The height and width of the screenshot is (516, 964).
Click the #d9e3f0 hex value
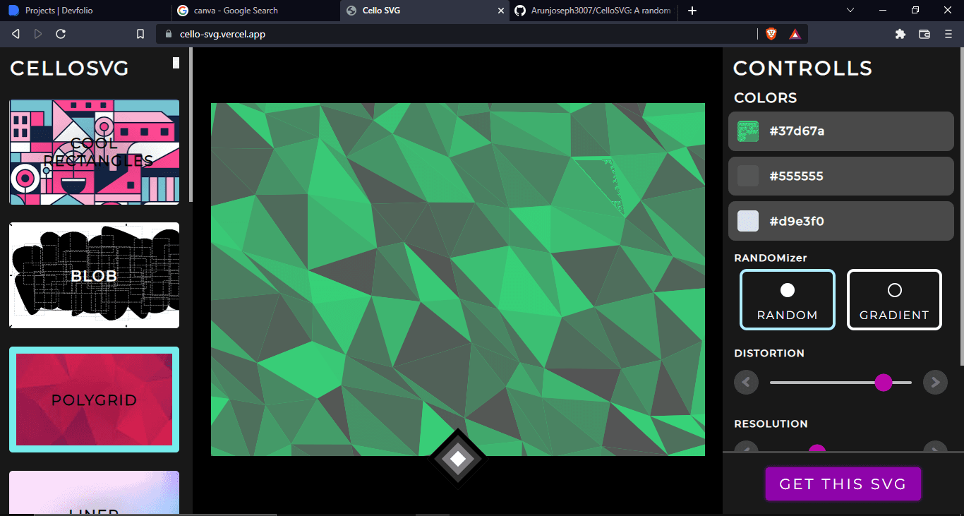797,222
